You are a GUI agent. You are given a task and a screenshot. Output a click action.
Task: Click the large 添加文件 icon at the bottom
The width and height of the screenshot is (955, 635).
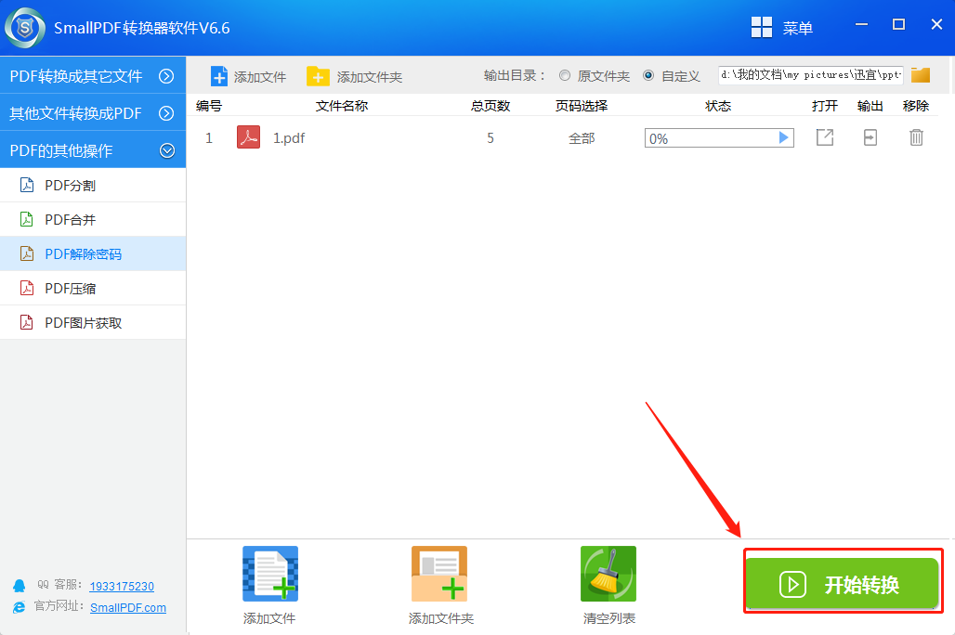click(x=269, y=573)
